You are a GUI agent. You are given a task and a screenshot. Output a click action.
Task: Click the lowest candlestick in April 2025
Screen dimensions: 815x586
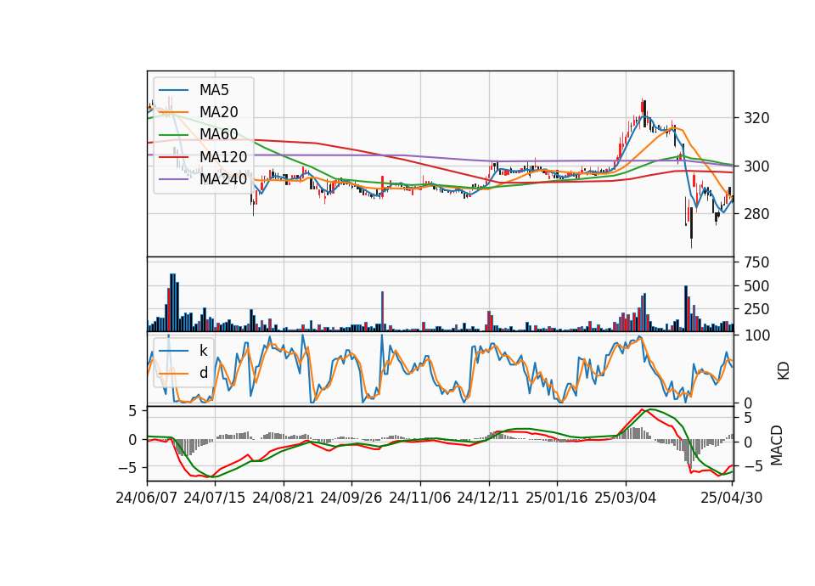[x=691, y=228]
